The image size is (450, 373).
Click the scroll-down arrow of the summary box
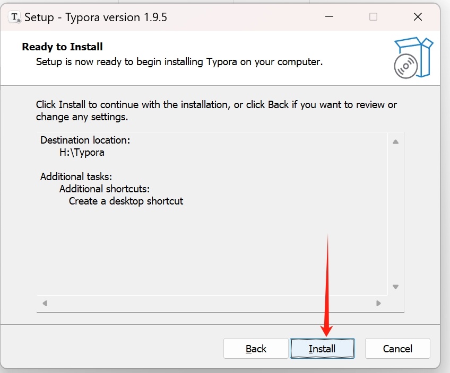[395, 286]
